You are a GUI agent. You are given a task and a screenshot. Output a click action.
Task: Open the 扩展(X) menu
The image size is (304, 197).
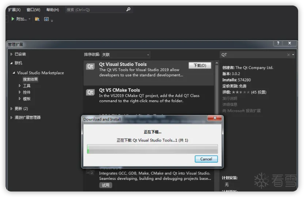pos(14,10)
